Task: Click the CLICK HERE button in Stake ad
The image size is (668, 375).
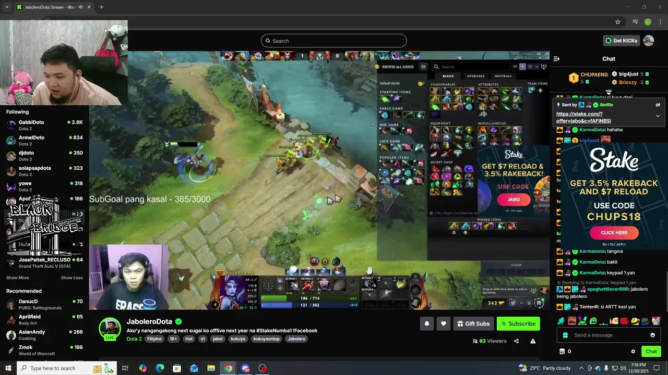Action: (x=614, y=233)
